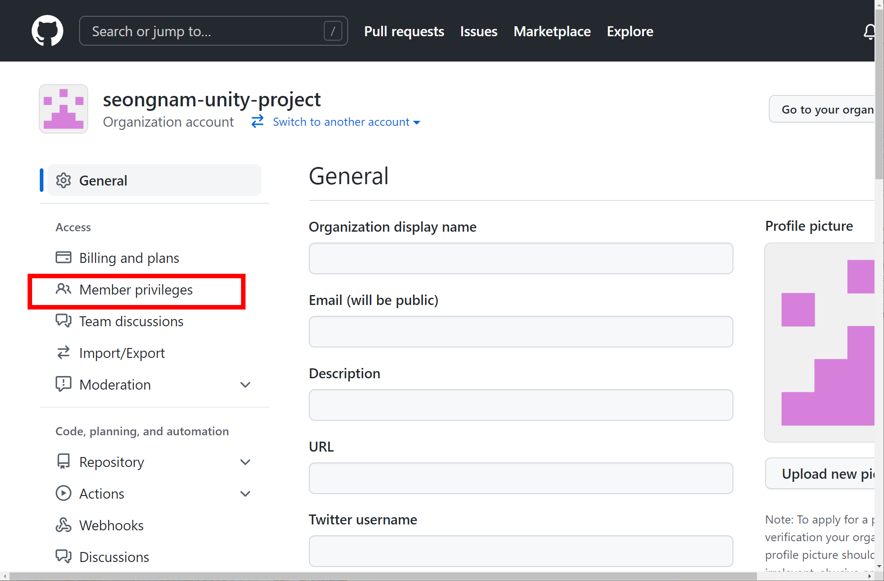Click the organization avatar identicon
The image size is (884, 581).
click(x=64, y=109)
